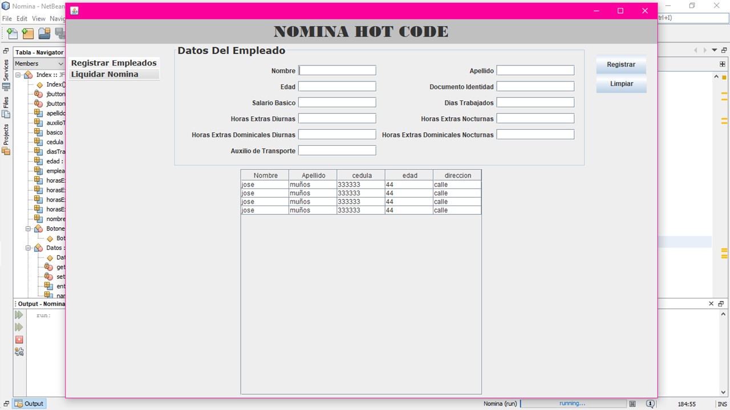Click the second re-run icon in Output panel
This screenshot has width=730, height=410.
tap(19, 327)
